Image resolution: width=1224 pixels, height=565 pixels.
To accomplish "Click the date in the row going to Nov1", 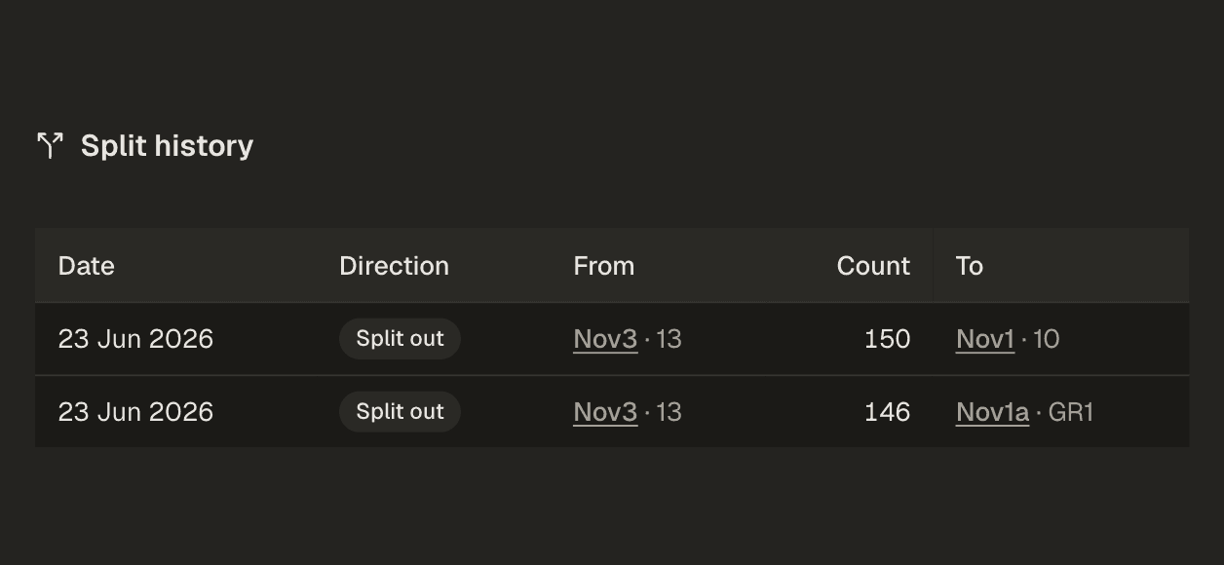I will coord(135,339).
